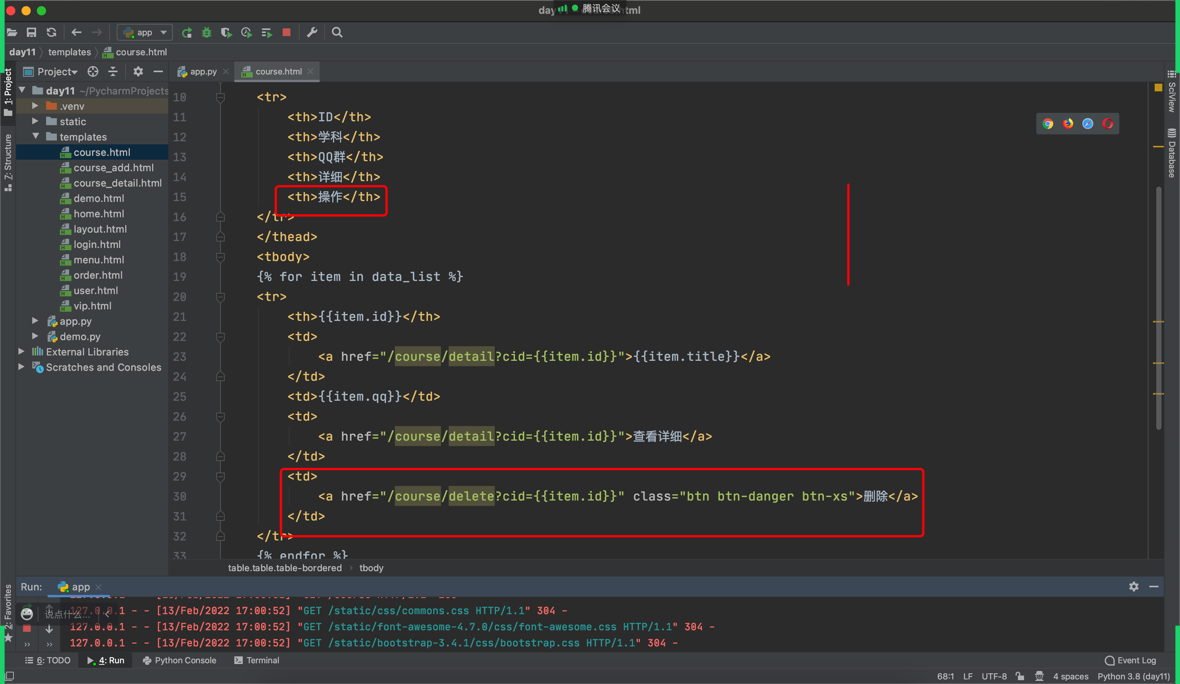Navigate back with the left arrow icon
The image size is (1180, 684).
point(76,32)
